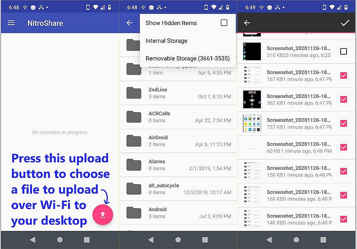
Task: Tap recents button on folder browser screen
Action: [205, 240]
